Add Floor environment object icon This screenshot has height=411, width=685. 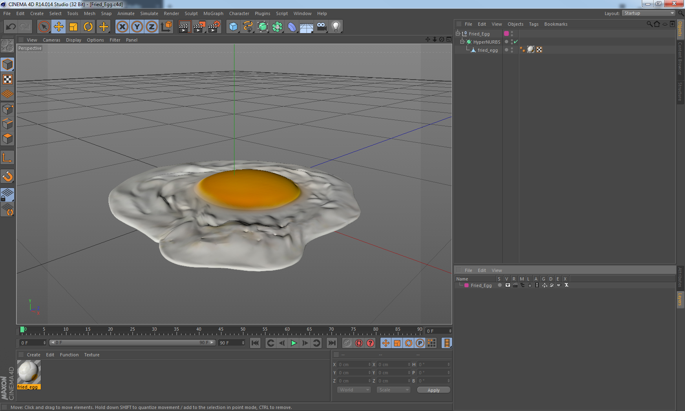tap(307, 27)
